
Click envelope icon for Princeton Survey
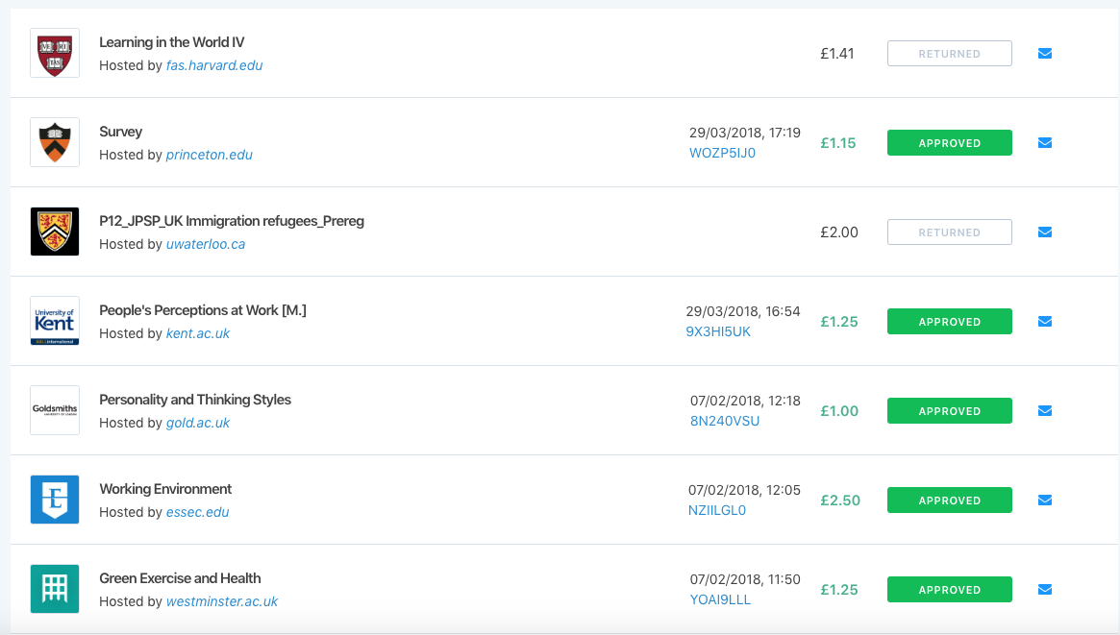point(1044,143)
